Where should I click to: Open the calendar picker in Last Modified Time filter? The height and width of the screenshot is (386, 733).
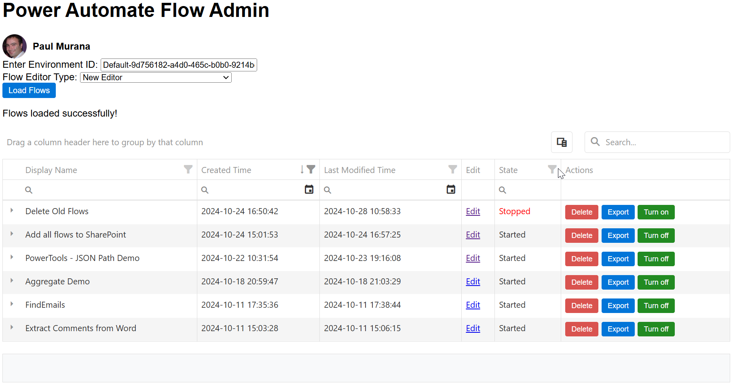pyautogui.click(x=451, y=190)
